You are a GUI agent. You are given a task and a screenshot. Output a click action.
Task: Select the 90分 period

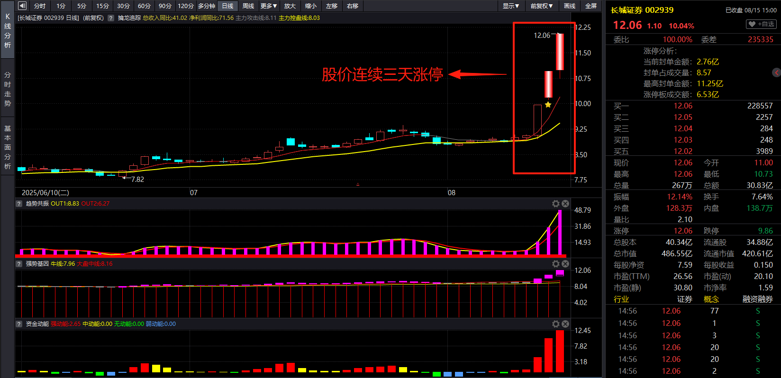[165, 6]
